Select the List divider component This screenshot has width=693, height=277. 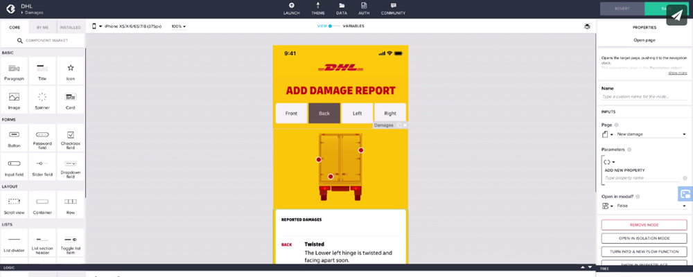pyautogui.click(x=14, y=242)
